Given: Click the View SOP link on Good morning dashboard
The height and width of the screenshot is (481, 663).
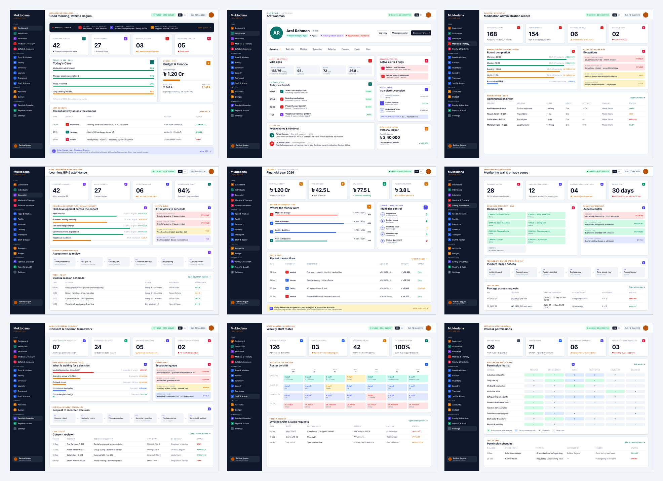Looking at the screenshot, I should [x=205, y=151].
